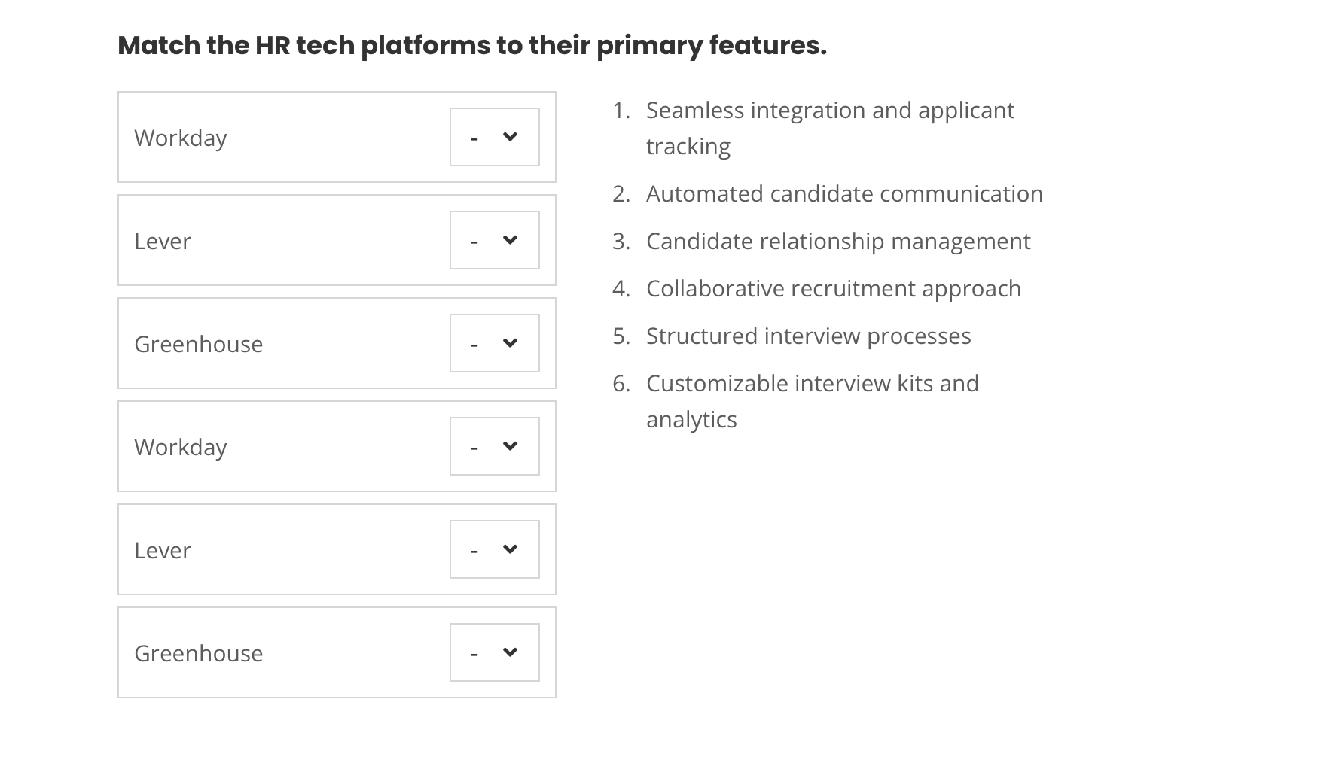Click the chevron icon beside the second Greenhouse label

511,652
